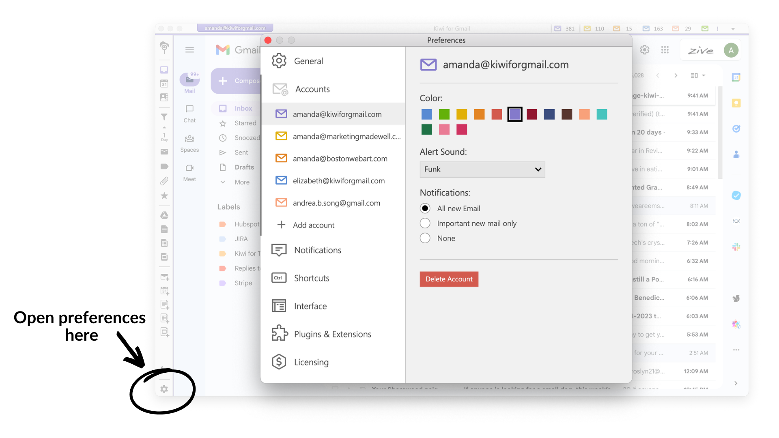This screenshot has height=438, width=779.
Task: Open the preferences gear in Kiwi sidebar
Action: pyautogui.click(x=164, y=389)
